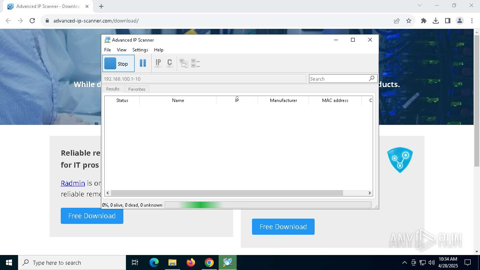Click the taskbar search box
Viewport: 480px width, 270px height.
72,262
